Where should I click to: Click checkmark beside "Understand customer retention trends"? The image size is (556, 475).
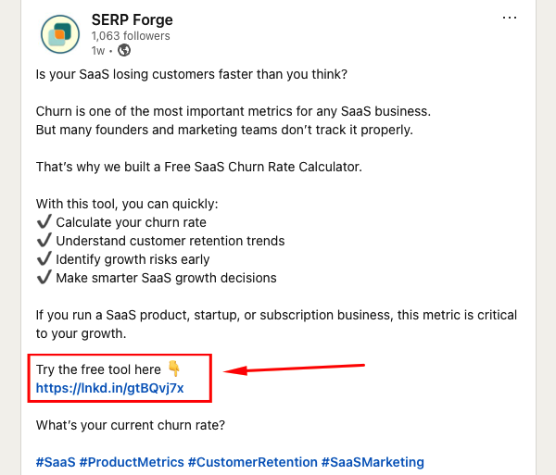(44, 241)
